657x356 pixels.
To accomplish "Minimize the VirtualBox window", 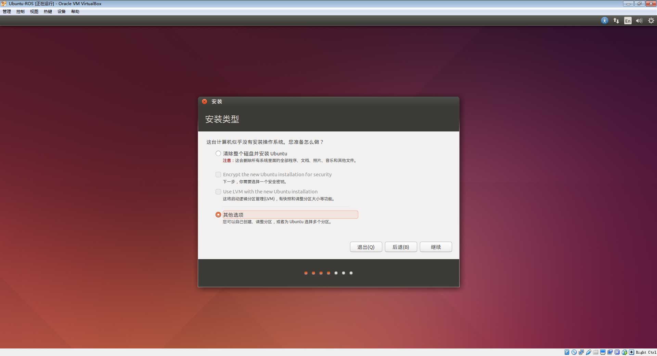I will 628,4.
